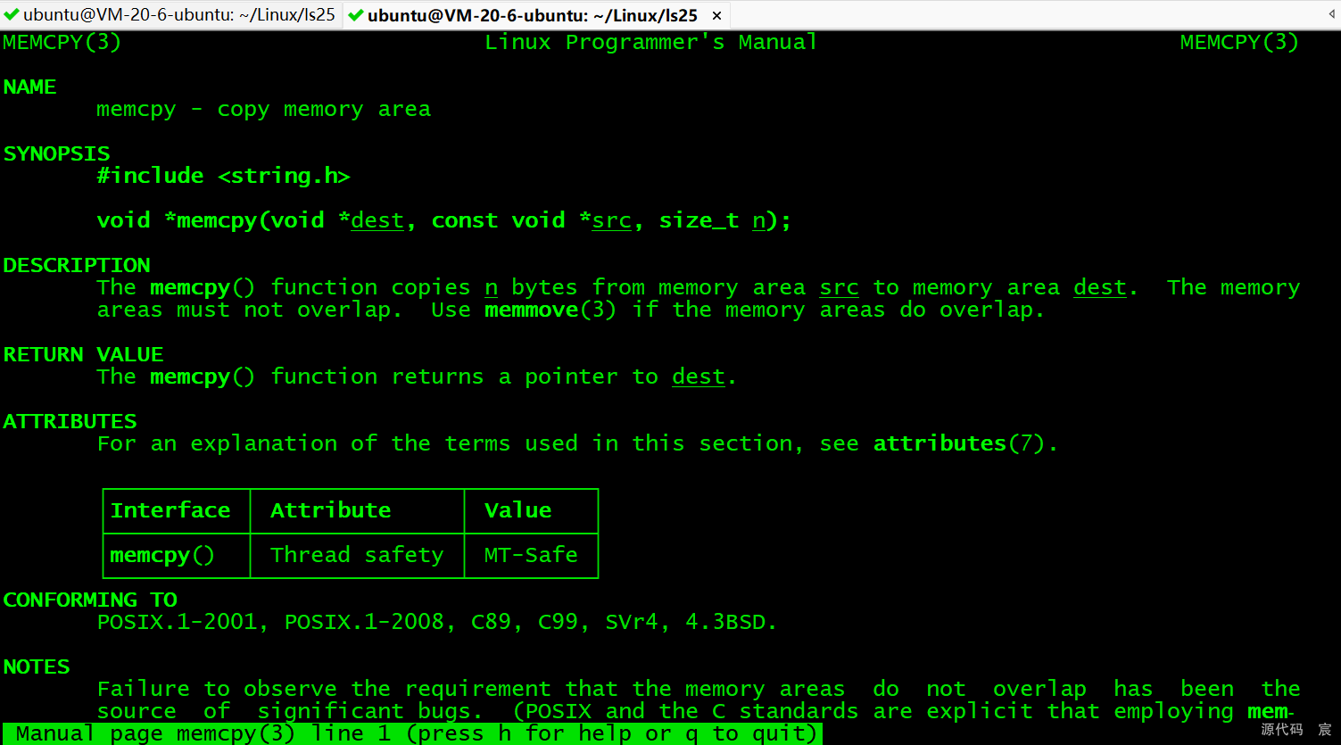The image size is (1341, 745).
Task: Click underlined 'dest' in the DESCRIPTION paragraph
Action: click(x=1100, y=287)
